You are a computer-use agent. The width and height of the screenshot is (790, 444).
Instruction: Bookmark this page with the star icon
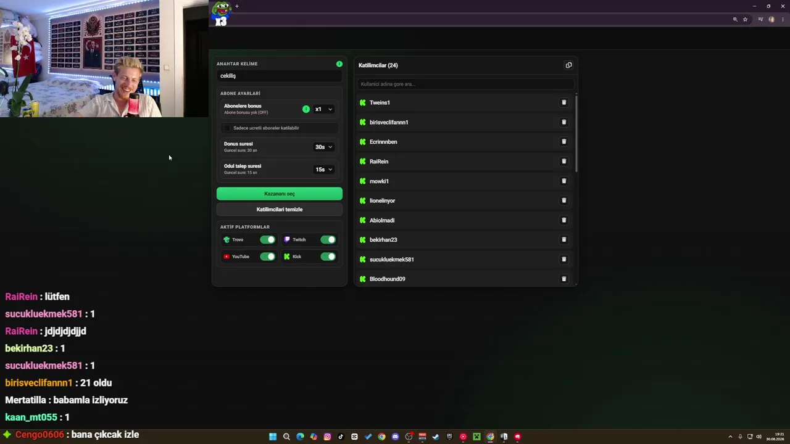(745, 20)
